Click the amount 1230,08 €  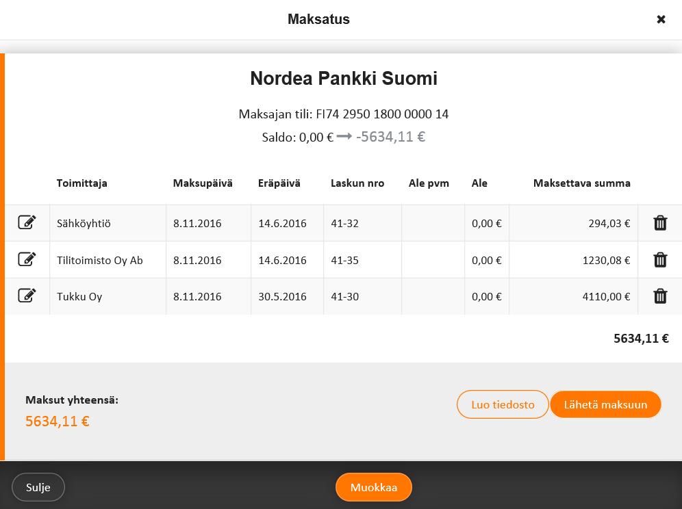click(x=606, y=261)
